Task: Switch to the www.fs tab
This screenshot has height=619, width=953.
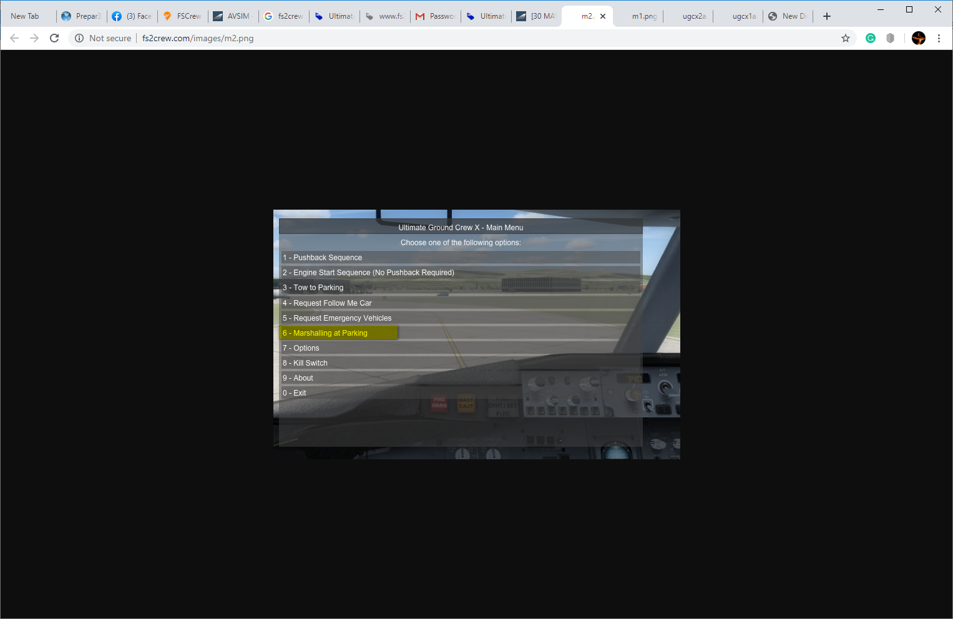Action: point(385,16)
